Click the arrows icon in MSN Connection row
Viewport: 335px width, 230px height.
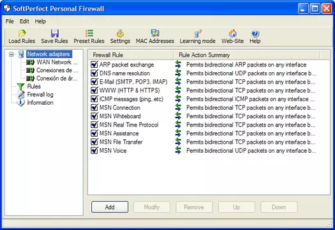[x=178, y=107]
